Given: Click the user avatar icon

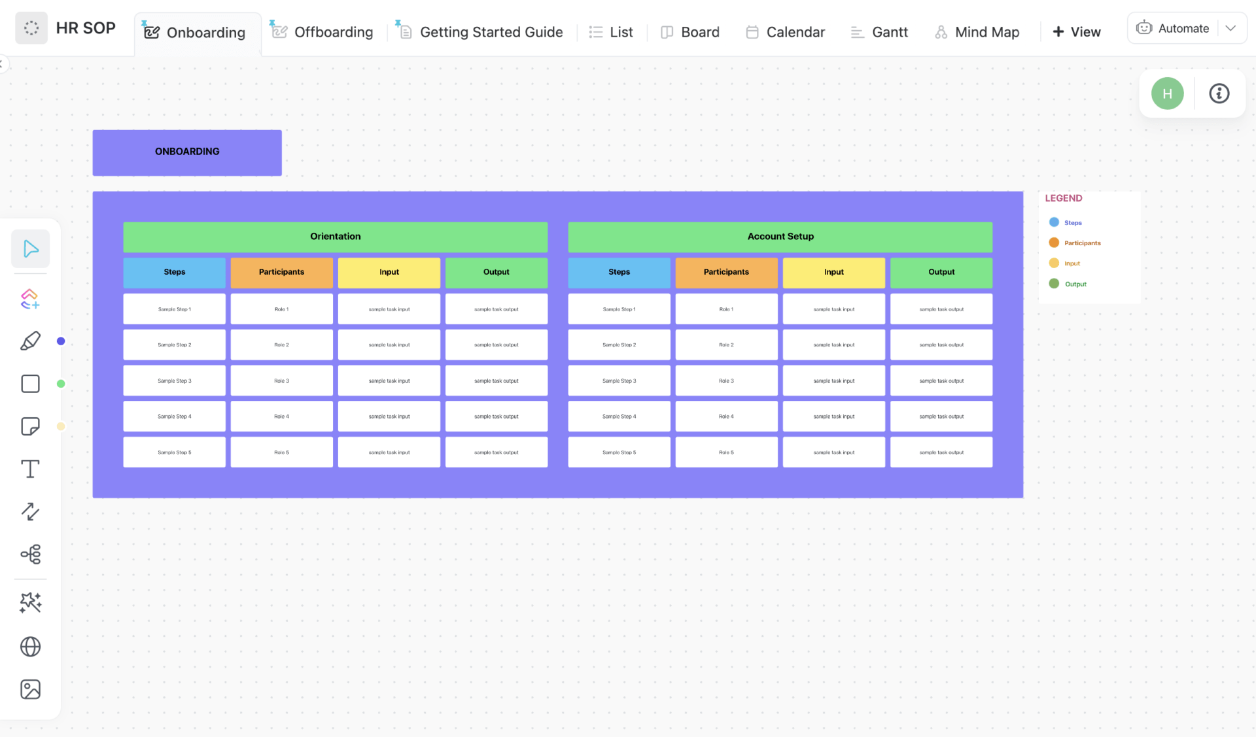Looking at the screenshot, I should click(1167, 92).
